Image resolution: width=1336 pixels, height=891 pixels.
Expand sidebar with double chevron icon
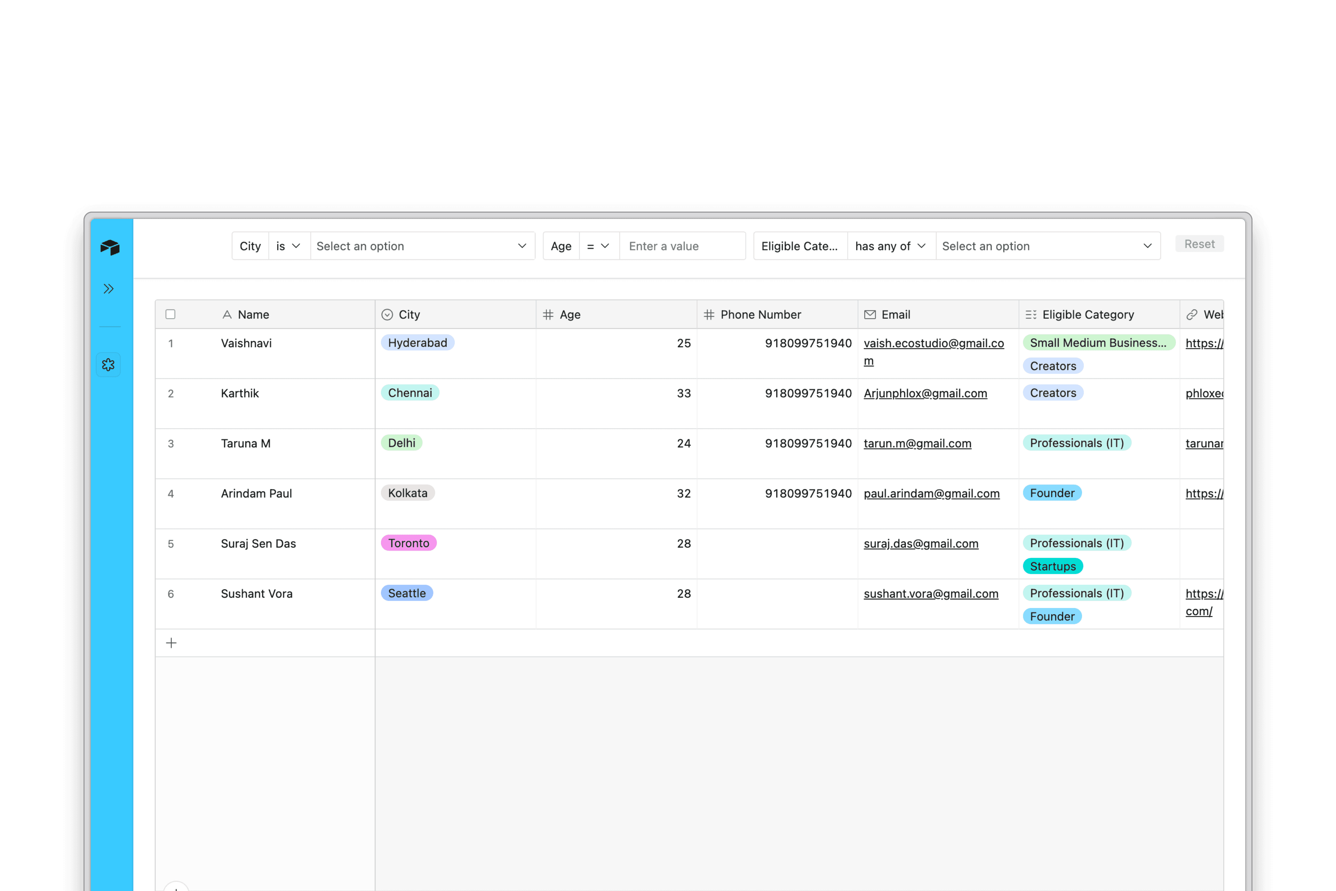(109, 289)
